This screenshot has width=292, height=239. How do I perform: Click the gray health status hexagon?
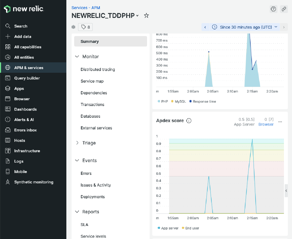click(73, 27)
